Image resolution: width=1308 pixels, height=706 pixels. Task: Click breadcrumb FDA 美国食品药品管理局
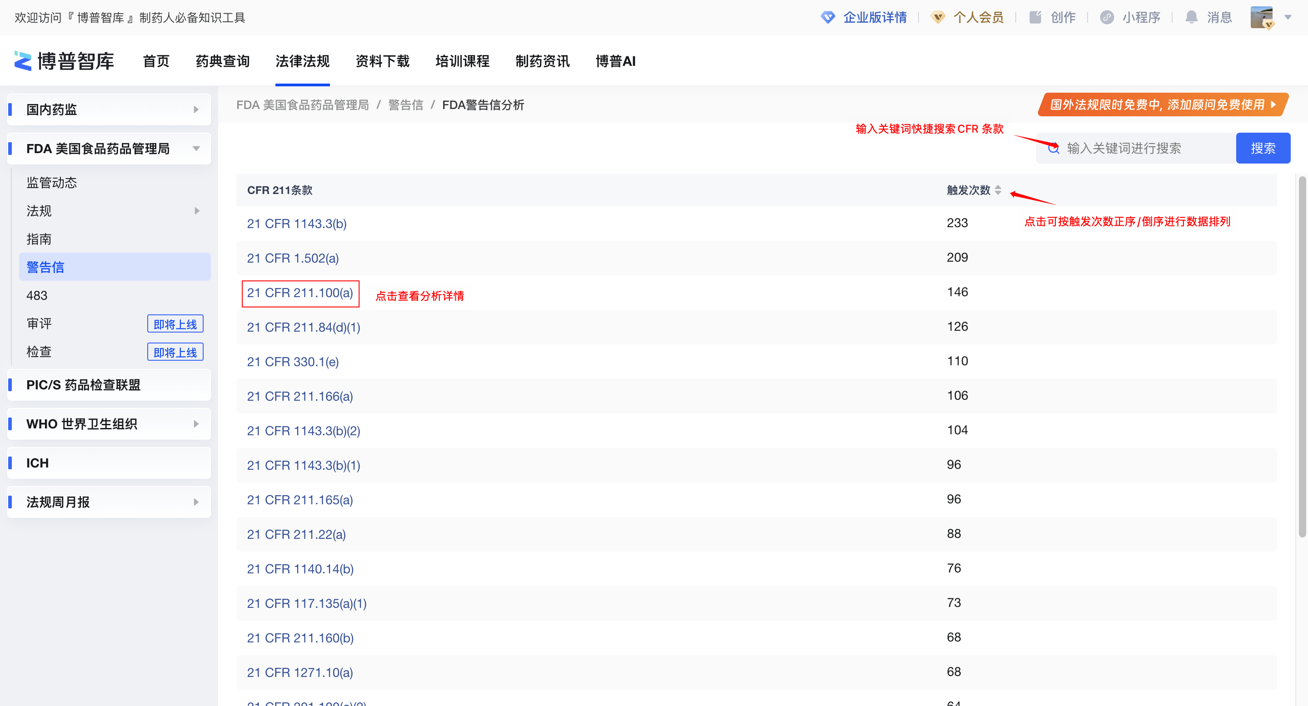click(x=302, y=104)
